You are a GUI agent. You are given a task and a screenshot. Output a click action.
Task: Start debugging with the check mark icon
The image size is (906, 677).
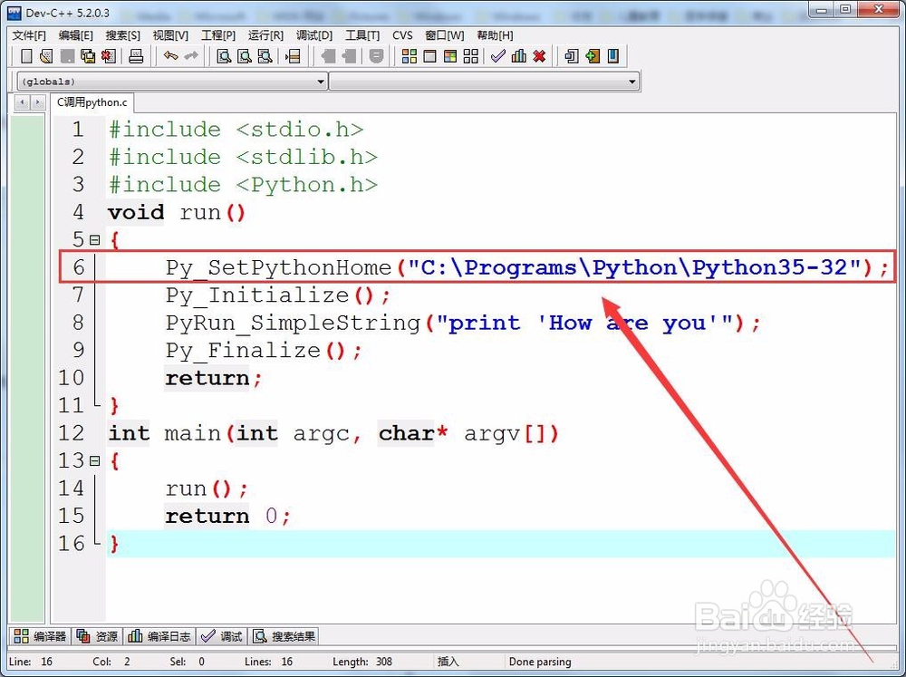[x=496, y=56]
